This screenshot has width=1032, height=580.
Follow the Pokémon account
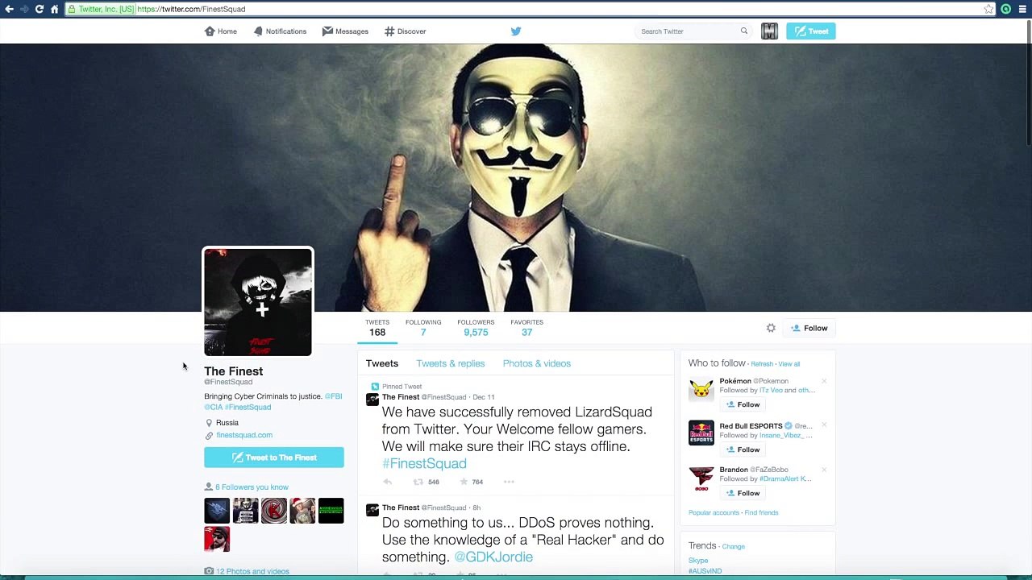743,404
